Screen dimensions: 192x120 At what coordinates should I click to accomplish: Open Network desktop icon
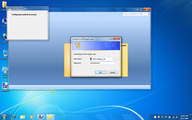click(4, 38)
